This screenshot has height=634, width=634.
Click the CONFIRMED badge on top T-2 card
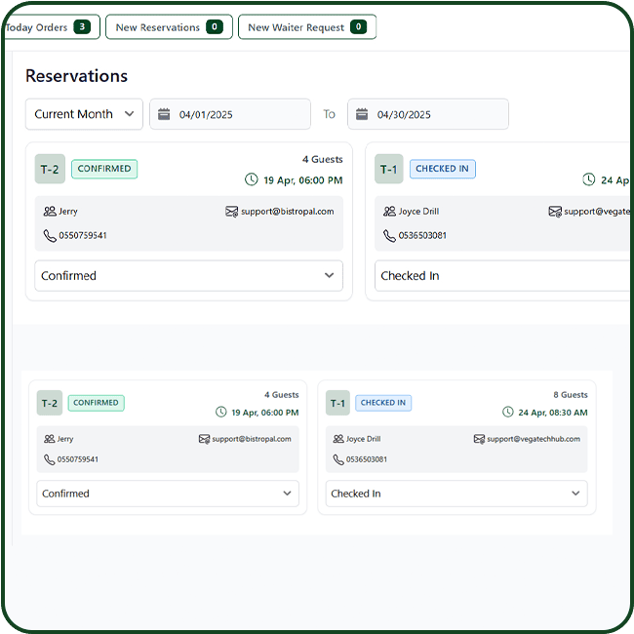(x=104, y=169)
